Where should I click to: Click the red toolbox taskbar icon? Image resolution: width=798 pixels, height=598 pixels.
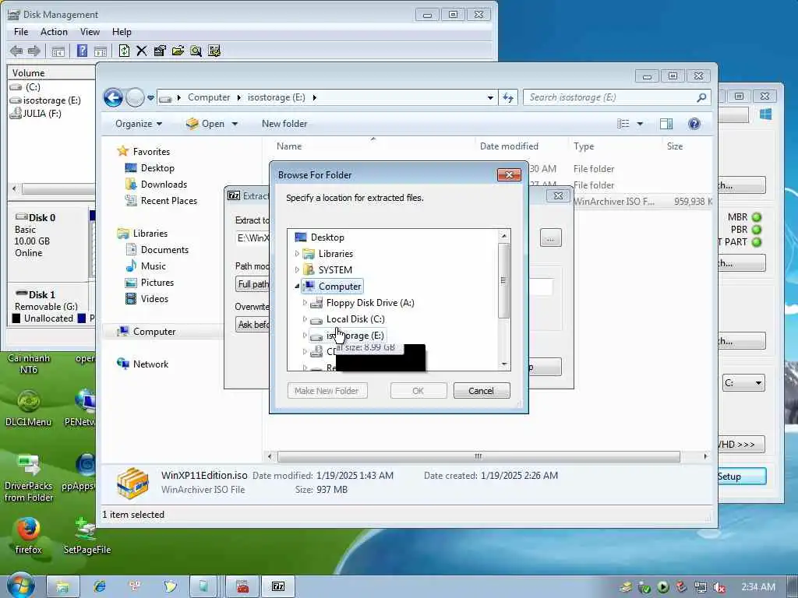pos(243,586)
